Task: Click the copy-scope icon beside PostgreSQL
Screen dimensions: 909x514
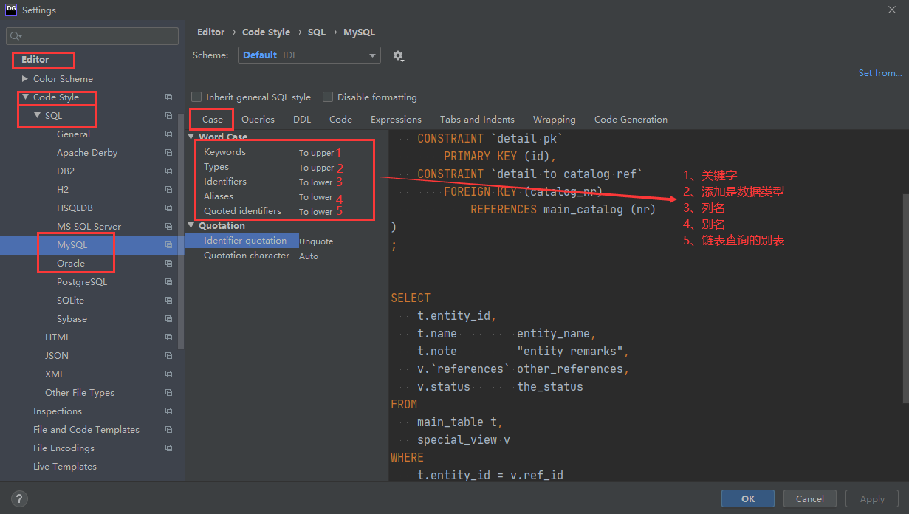Action: coord(168,282)
